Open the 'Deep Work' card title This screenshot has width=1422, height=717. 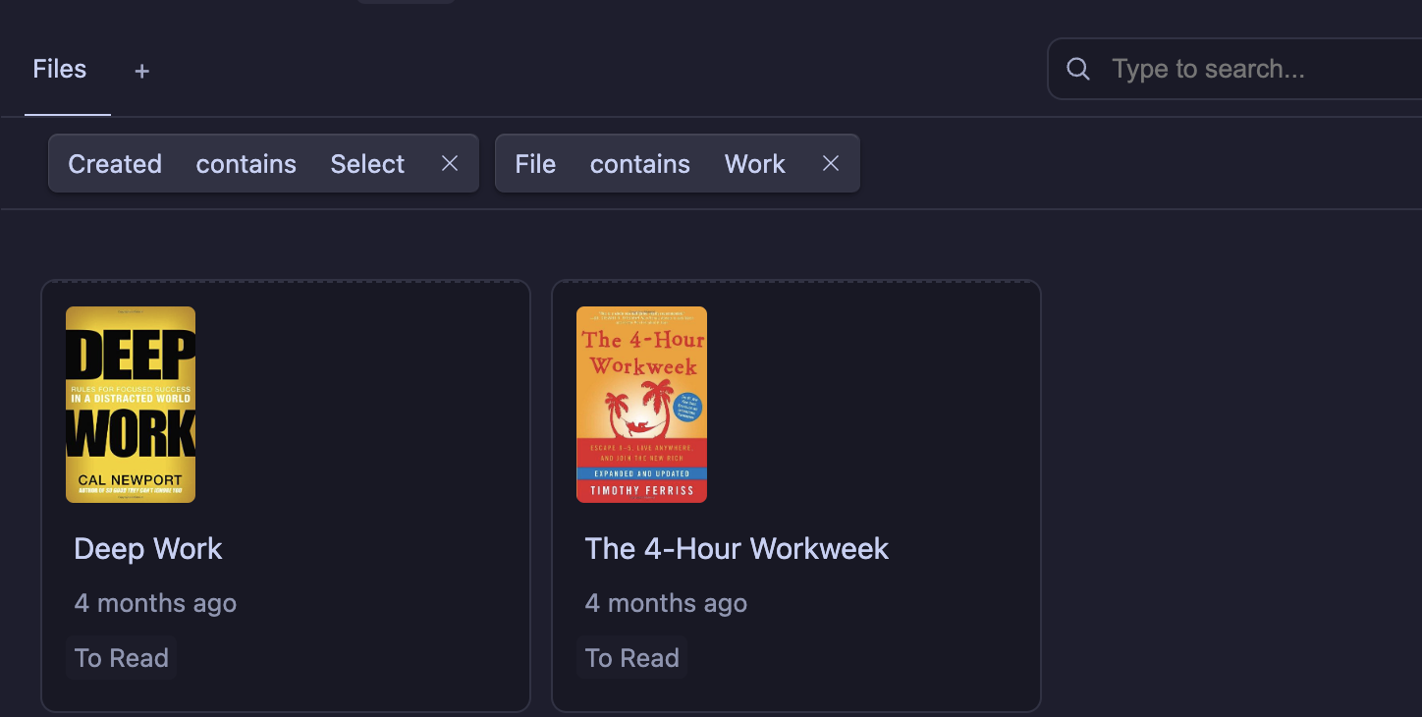coord(148,549)
